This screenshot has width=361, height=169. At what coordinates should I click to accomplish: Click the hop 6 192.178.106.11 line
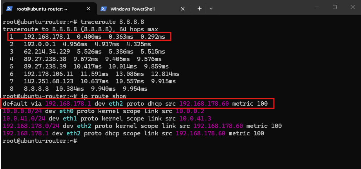point(95,74)
